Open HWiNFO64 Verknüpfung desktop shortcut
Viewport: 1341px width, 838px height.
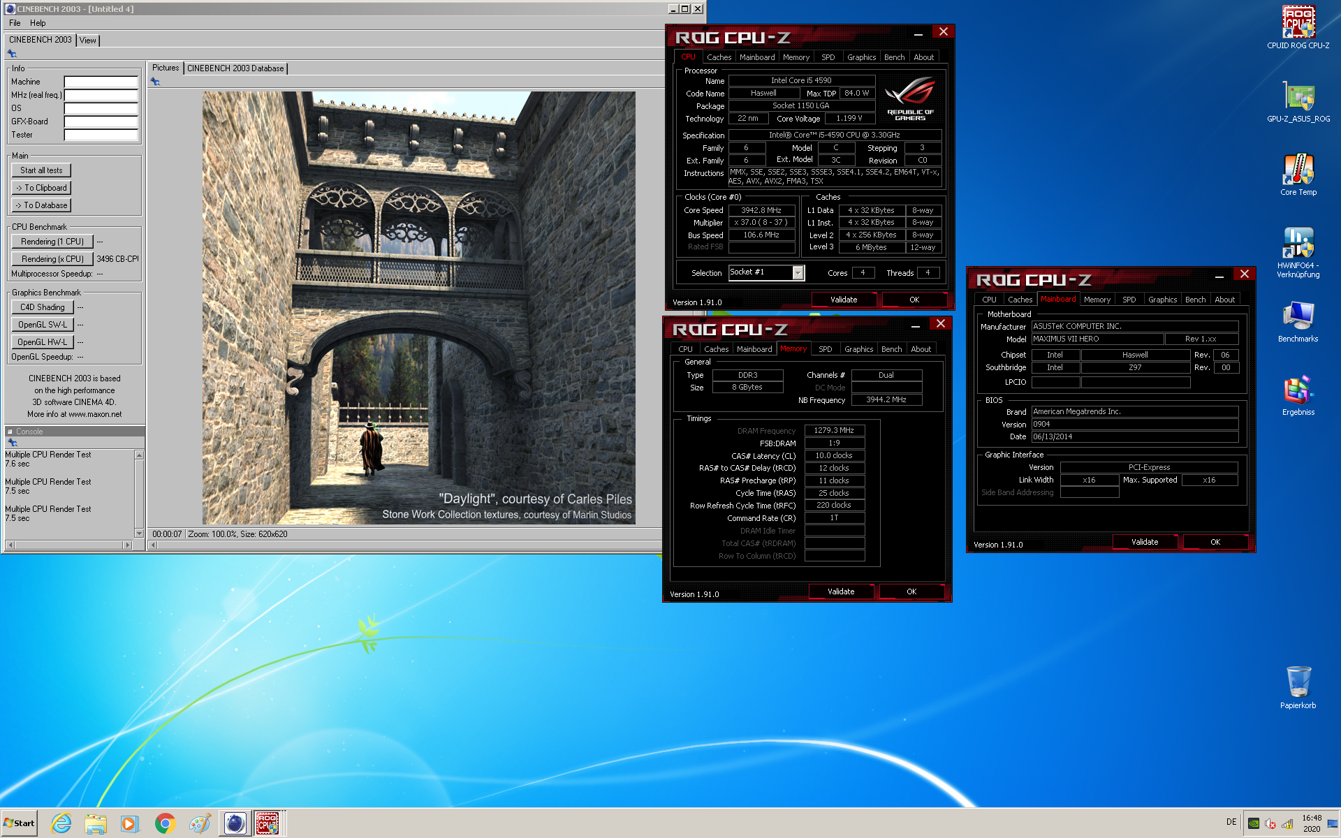pyautogui.click(x=1298, y=251)
